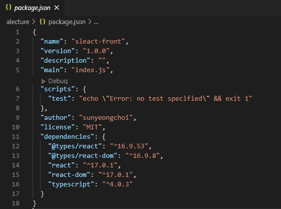The height and width of the screenshot is (209, 281).
Task: Click the echo Error test script value
Action: coord(166,98)
